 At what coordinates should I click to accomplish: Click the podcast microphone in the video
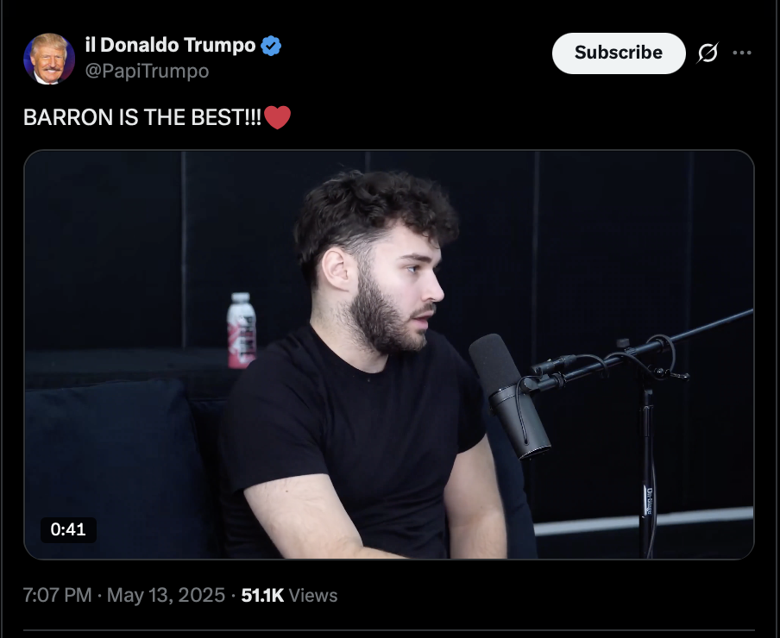(509, 396)
